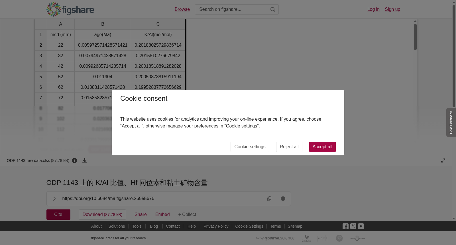Click the Cite button
Viewport: 456px width, 245px height.
pyautogui.click(x=58, y=215)
